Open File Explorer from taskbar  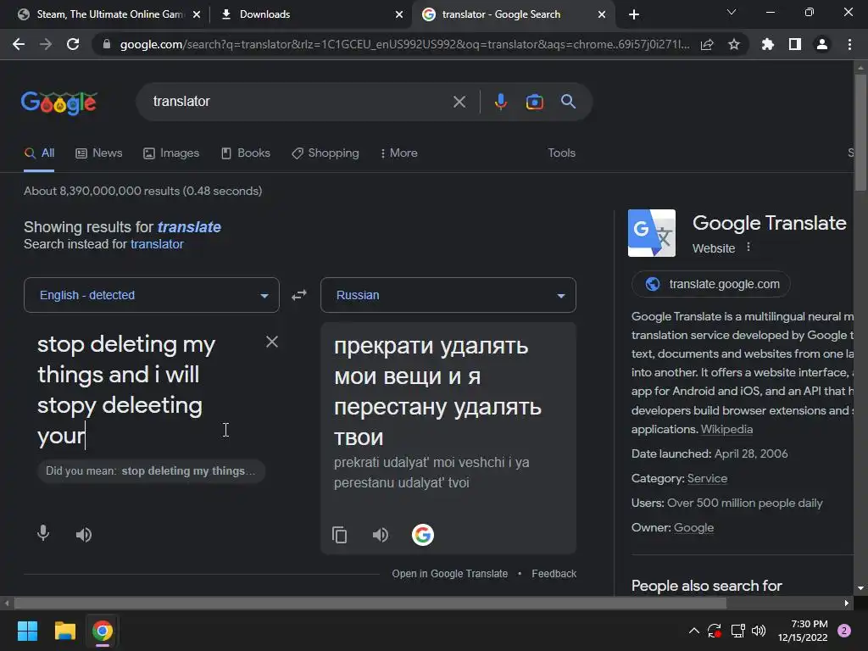64,631
